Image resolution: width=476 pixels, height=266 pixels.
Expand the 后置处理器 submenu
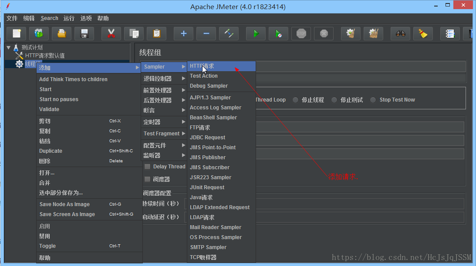click(x=164, y=100)
